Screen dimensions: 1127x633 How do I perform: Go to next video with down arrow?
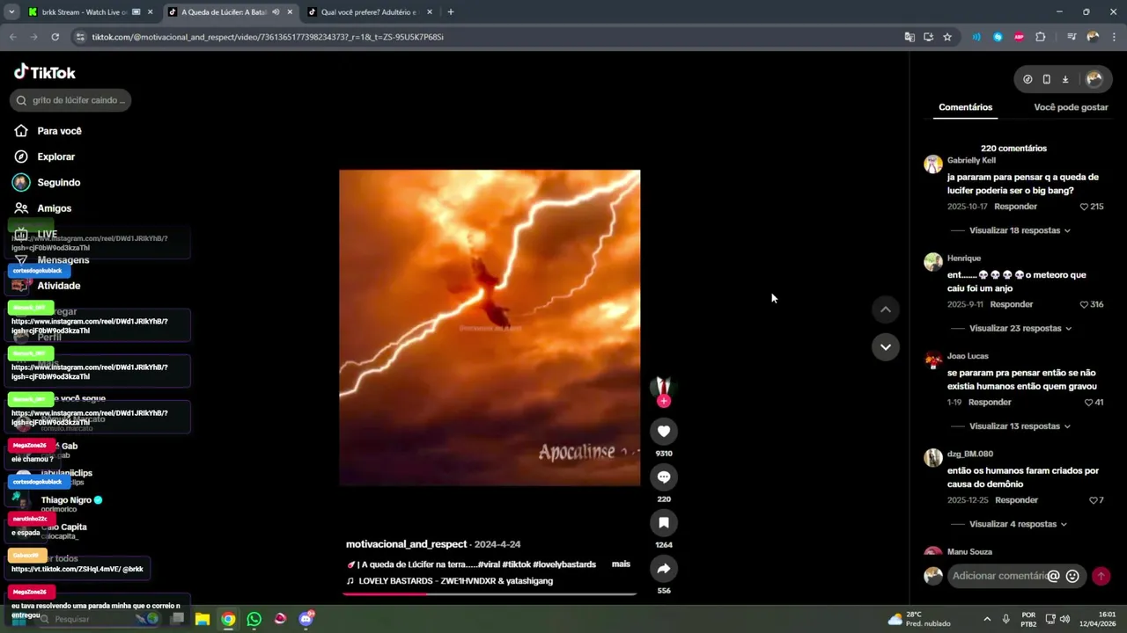point(886,346)
